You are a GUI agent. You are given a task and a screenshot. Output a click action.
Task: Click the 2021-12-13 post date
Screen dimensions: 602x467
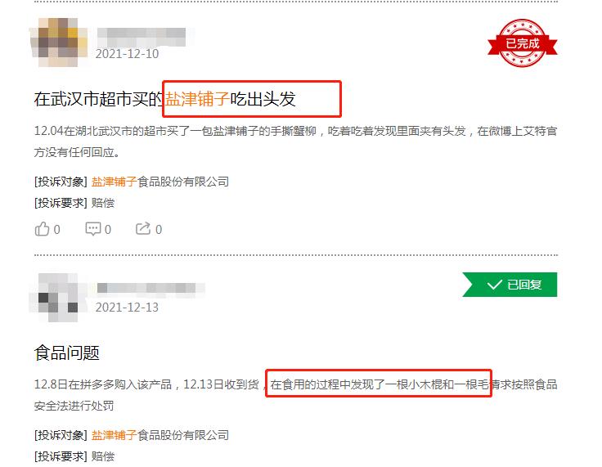(x=127, y=308)
